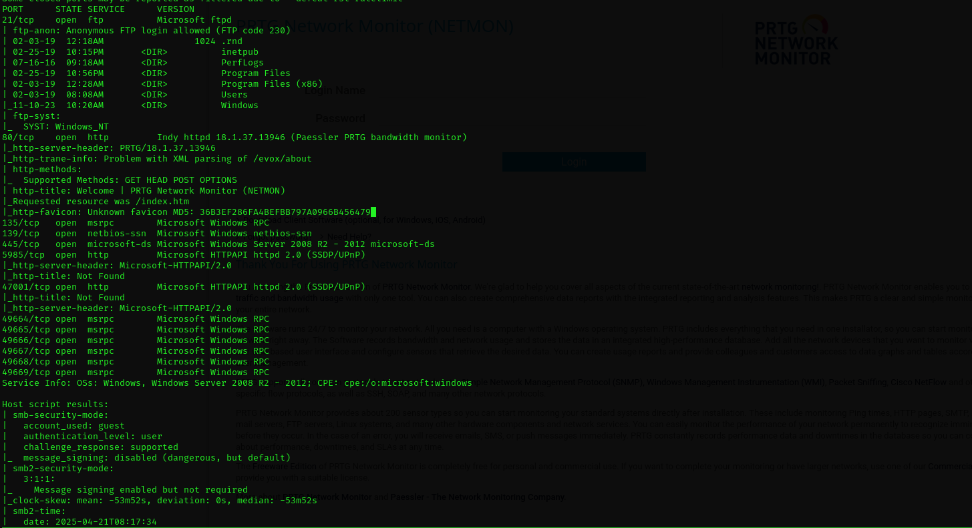Click the '49666/tcp open msrpc' line
The image size is (972, 528).
click(x=136, y=340)
